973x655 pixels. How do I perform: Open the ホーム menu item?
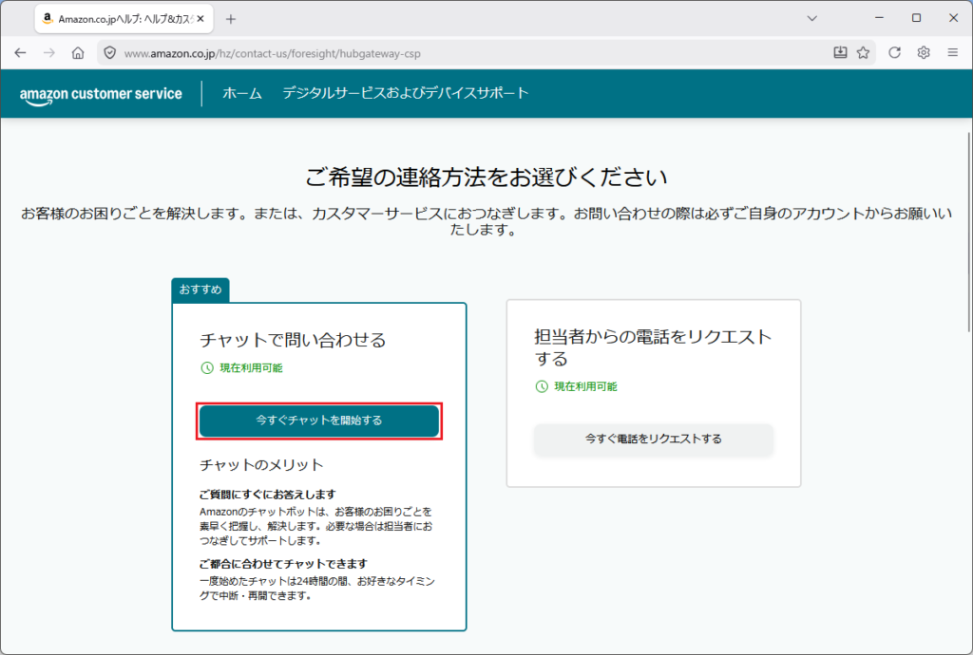[242, 94]
